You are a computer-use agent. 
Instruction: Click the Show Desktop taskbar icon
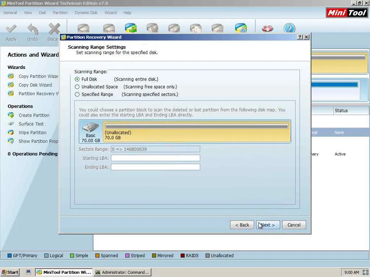tap(28, 272)
